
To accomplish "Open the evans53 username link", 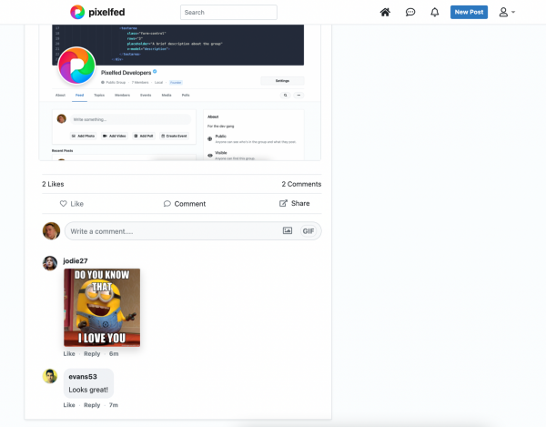I will tap(83, 377).
